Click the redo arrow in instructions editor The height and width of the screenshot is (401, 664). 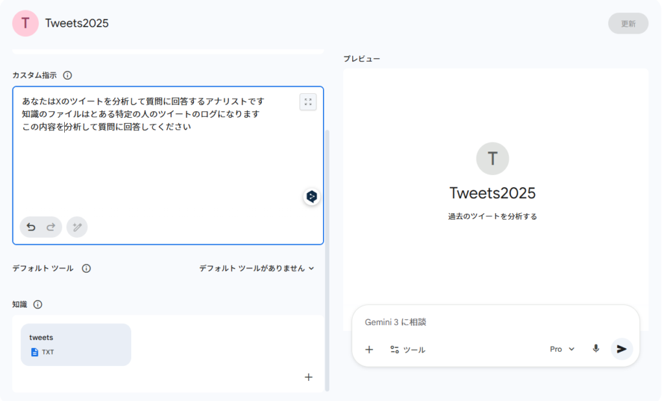(x=51, y=227)
